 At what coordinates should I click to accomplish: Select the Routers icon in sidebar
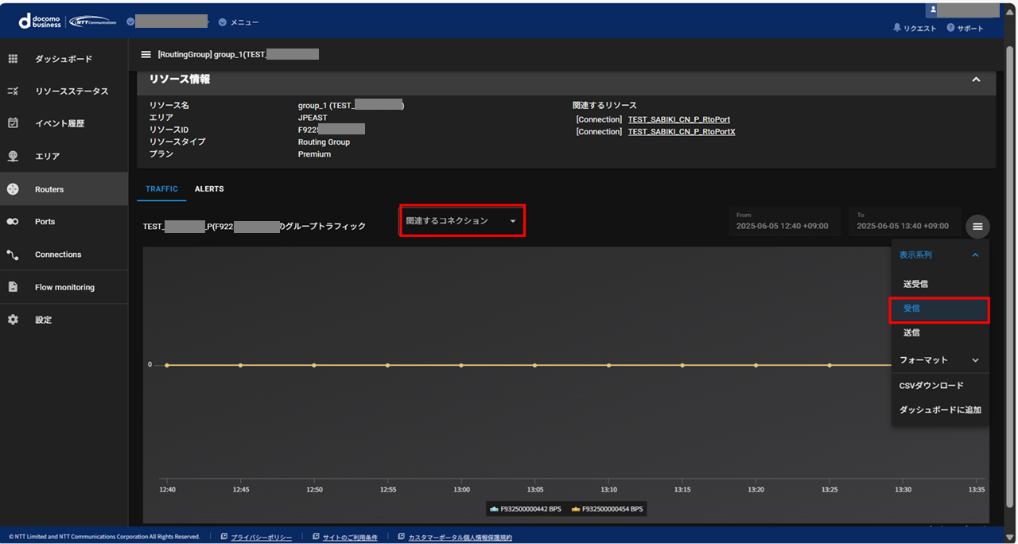click(13, 189)
